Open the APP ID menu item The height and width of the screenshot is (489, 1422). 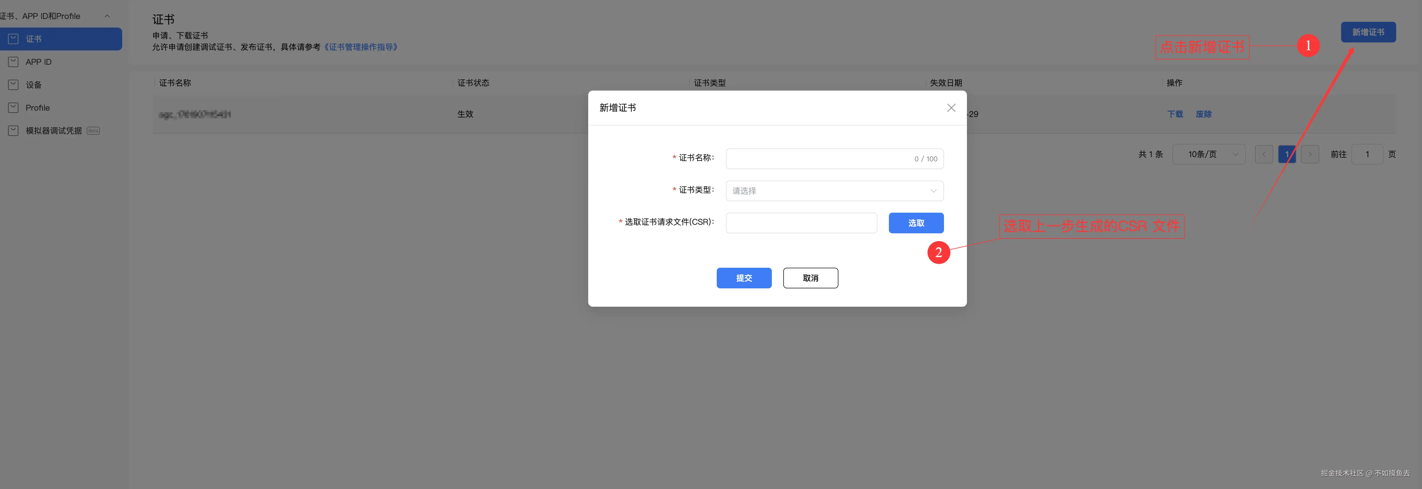coord(39,62)
